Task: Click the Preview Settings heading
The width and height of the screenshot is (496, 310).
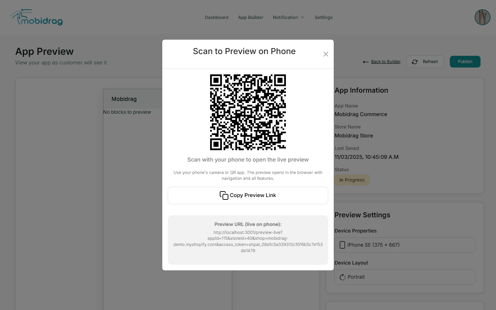Action: 362,215
